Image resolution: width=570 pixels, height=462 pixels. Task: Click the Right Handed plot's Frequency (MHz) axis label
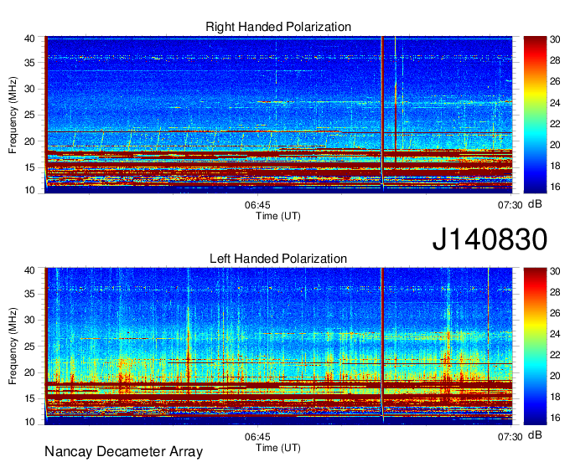13,115
